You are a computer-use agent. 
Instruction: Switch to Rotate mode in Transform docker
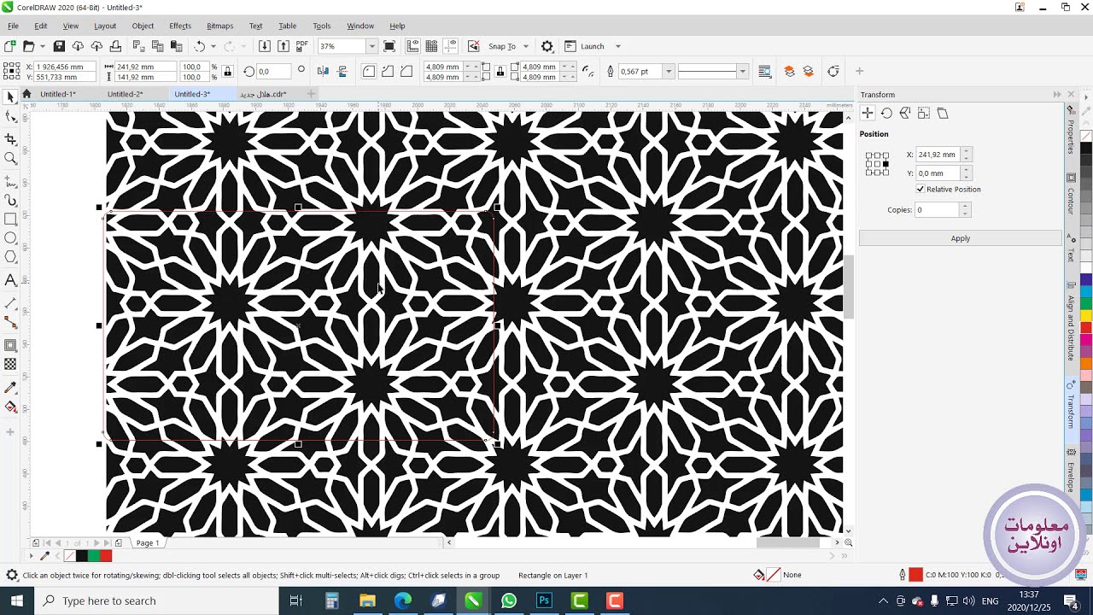click(886, 113)
